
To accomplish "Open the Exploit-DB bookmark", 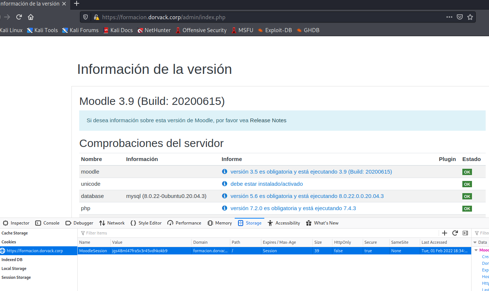I will point(275,30).
